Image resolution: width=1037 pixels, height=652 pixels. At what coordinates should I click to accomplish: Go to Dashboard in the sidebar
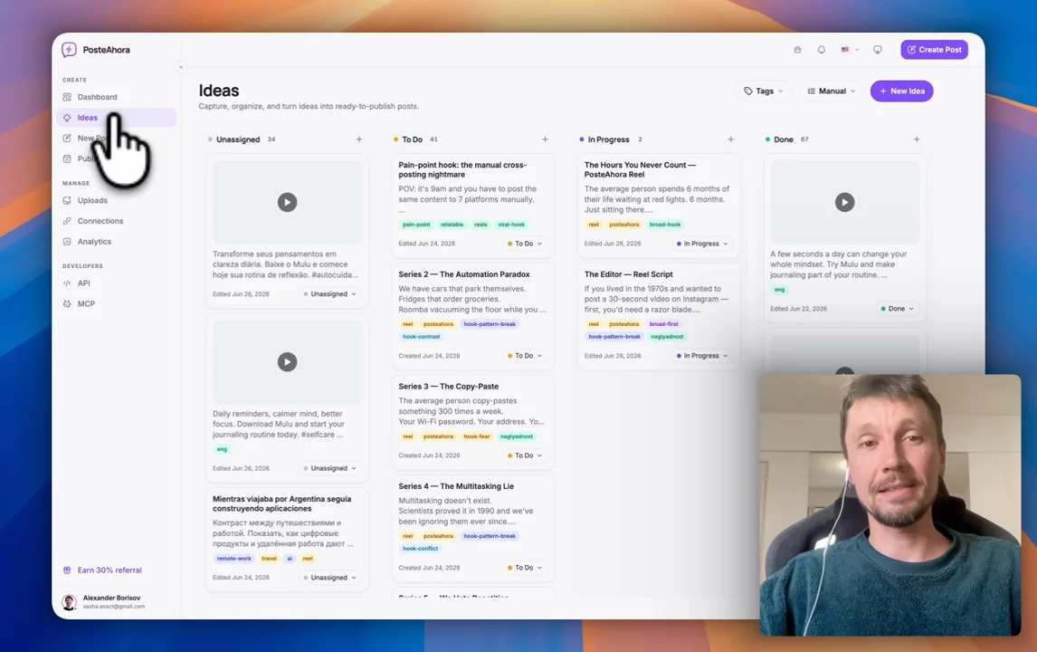pos(97,97)
